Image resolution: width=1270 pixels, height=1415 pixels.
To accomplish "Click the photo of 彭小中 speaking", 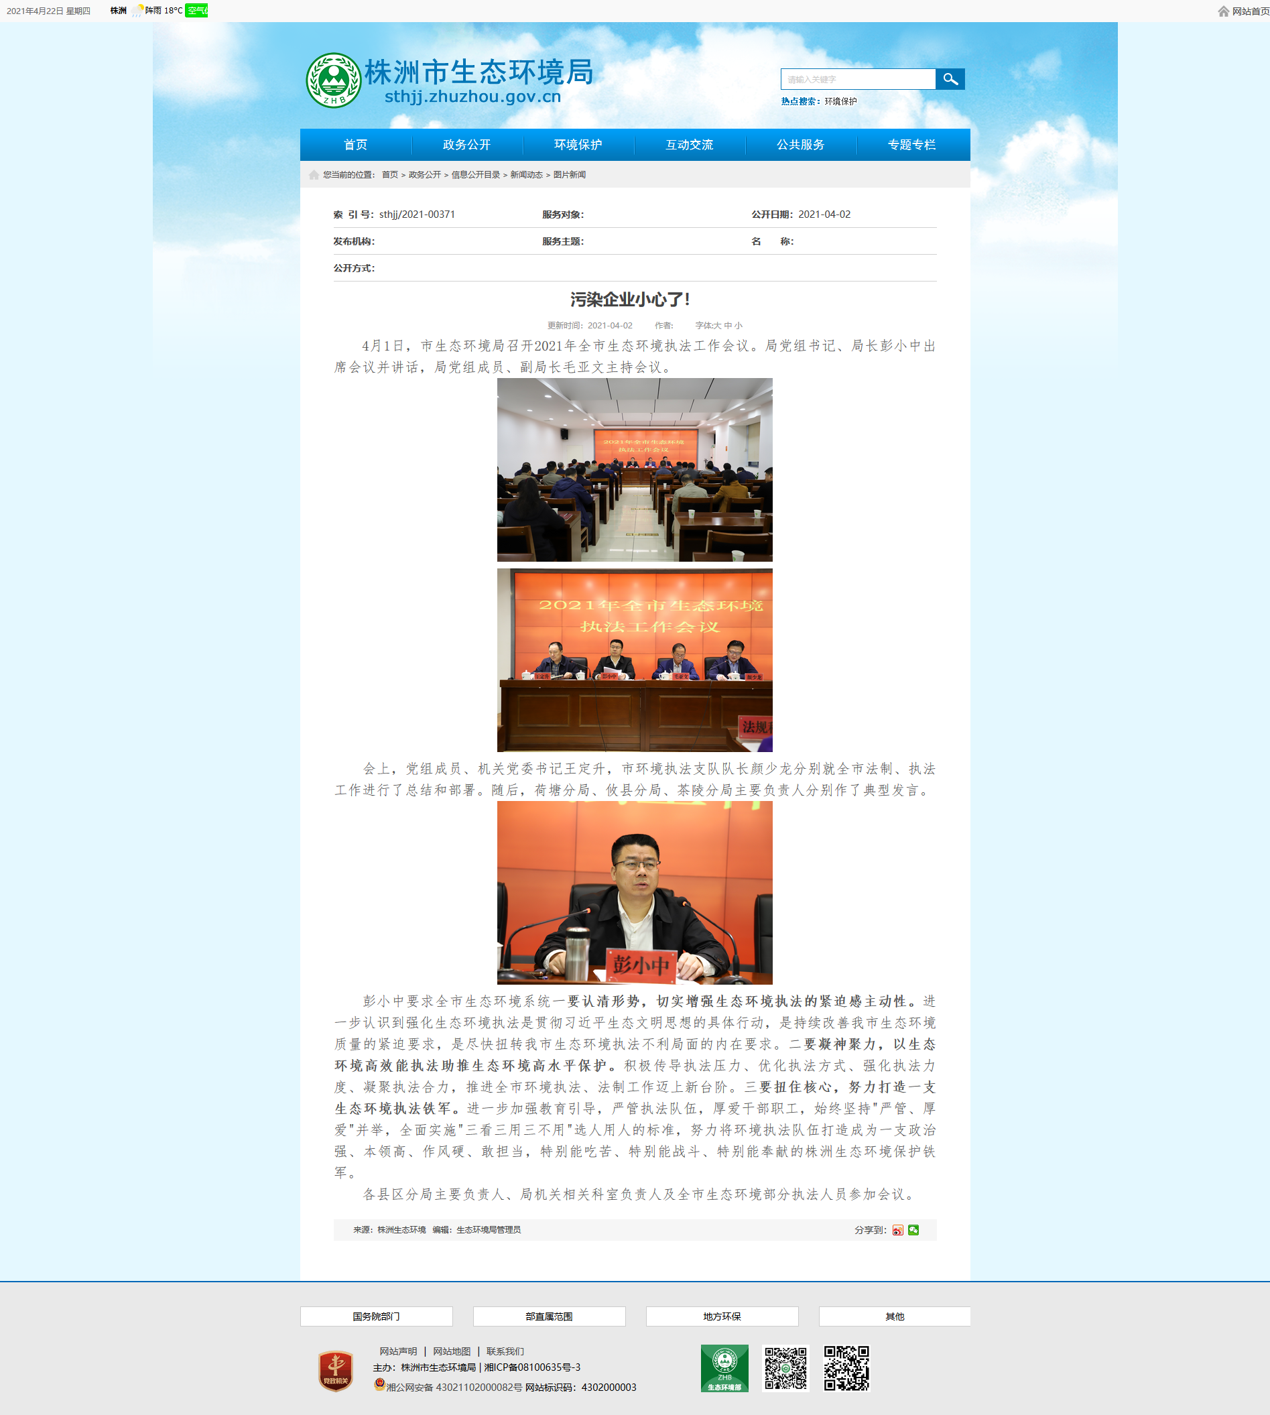I will (x=634, y=892).
